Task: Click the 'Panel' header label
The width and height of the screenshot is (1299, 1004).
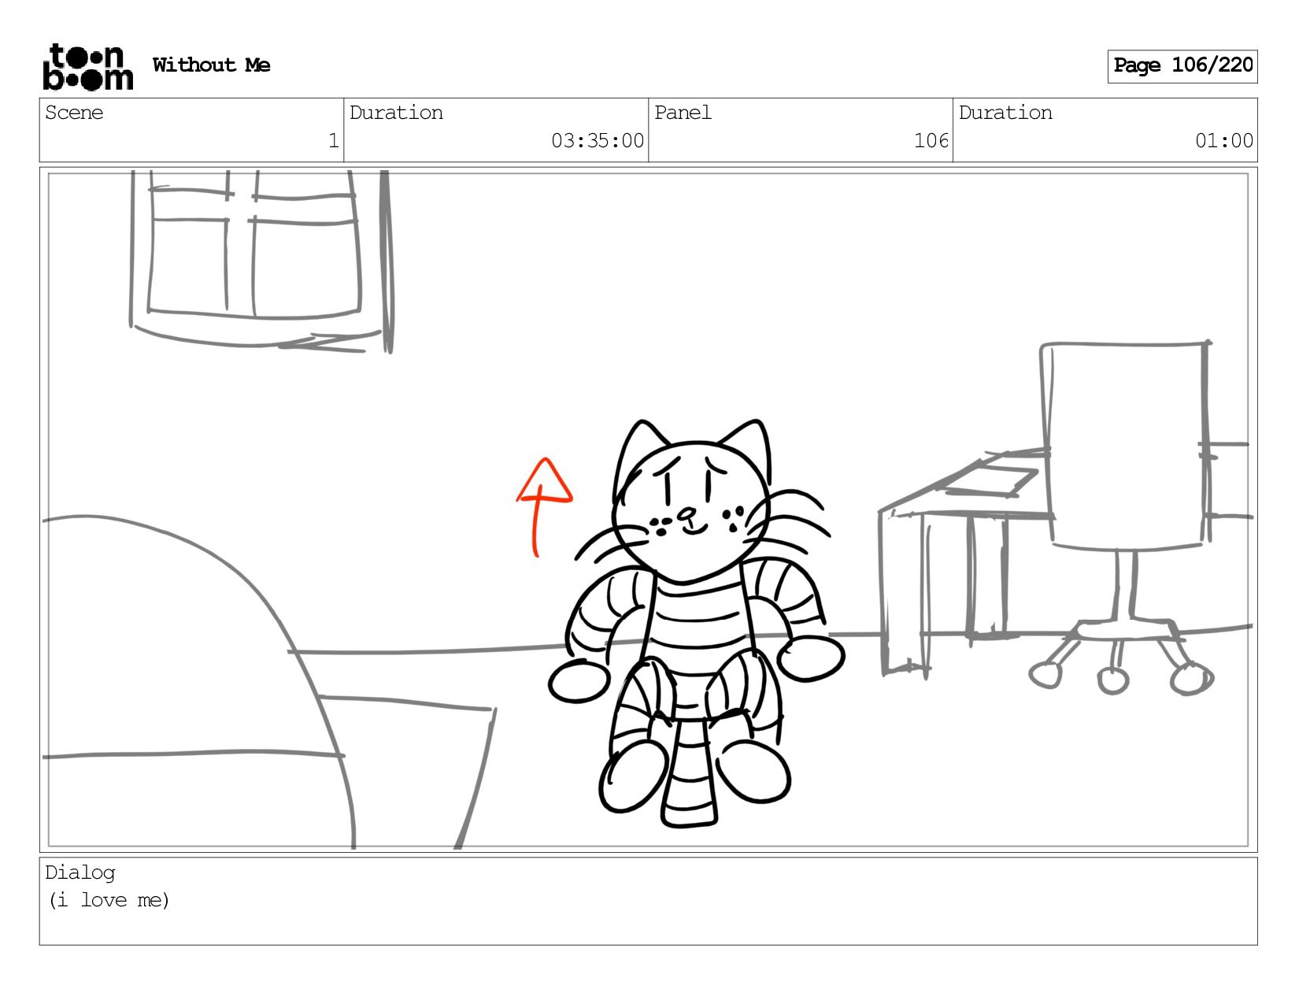Action: pyautogui.click(x=683, y=113)
